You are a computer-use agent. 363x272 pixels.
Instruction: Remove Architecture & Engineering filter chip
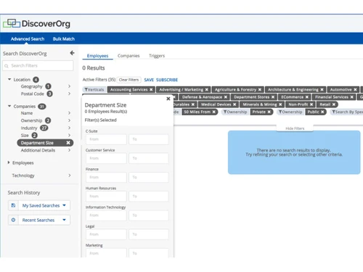[x=322, y=89]
